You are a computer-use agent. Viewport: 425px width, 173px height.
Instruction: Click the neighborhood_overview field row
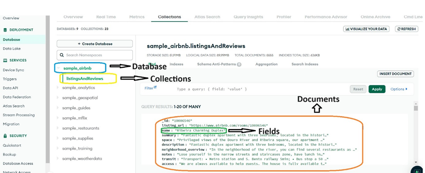tap(259, 150)
